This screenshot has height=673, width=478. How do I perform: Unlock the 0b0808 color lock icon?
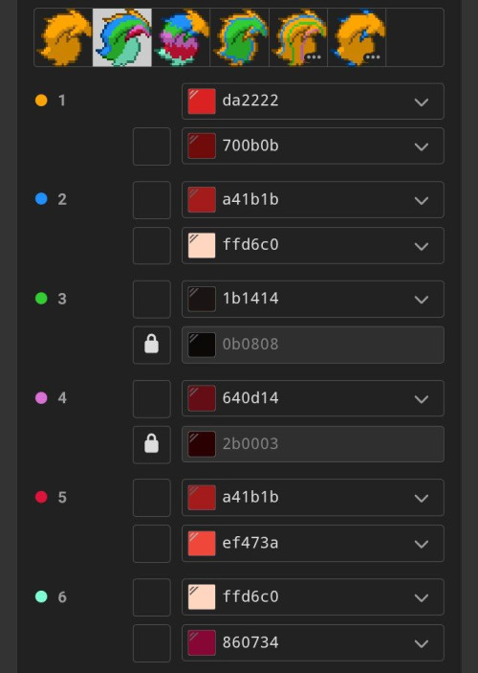(152, 345)
